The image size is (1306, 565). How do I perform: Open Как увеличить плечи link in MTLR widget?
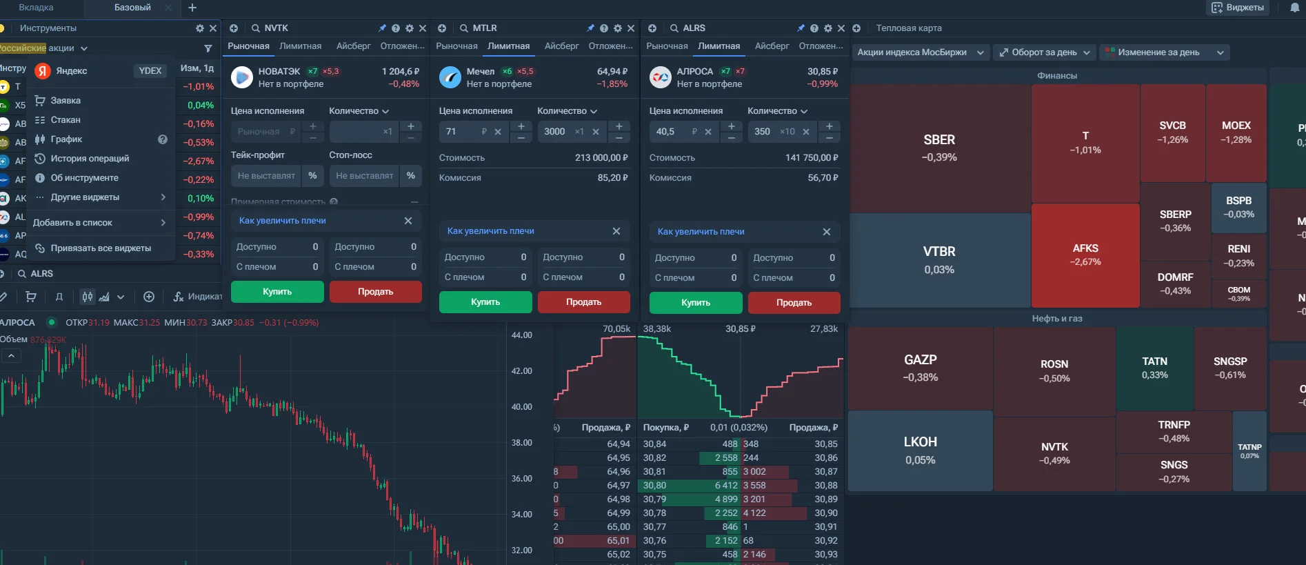coord(491,231)
